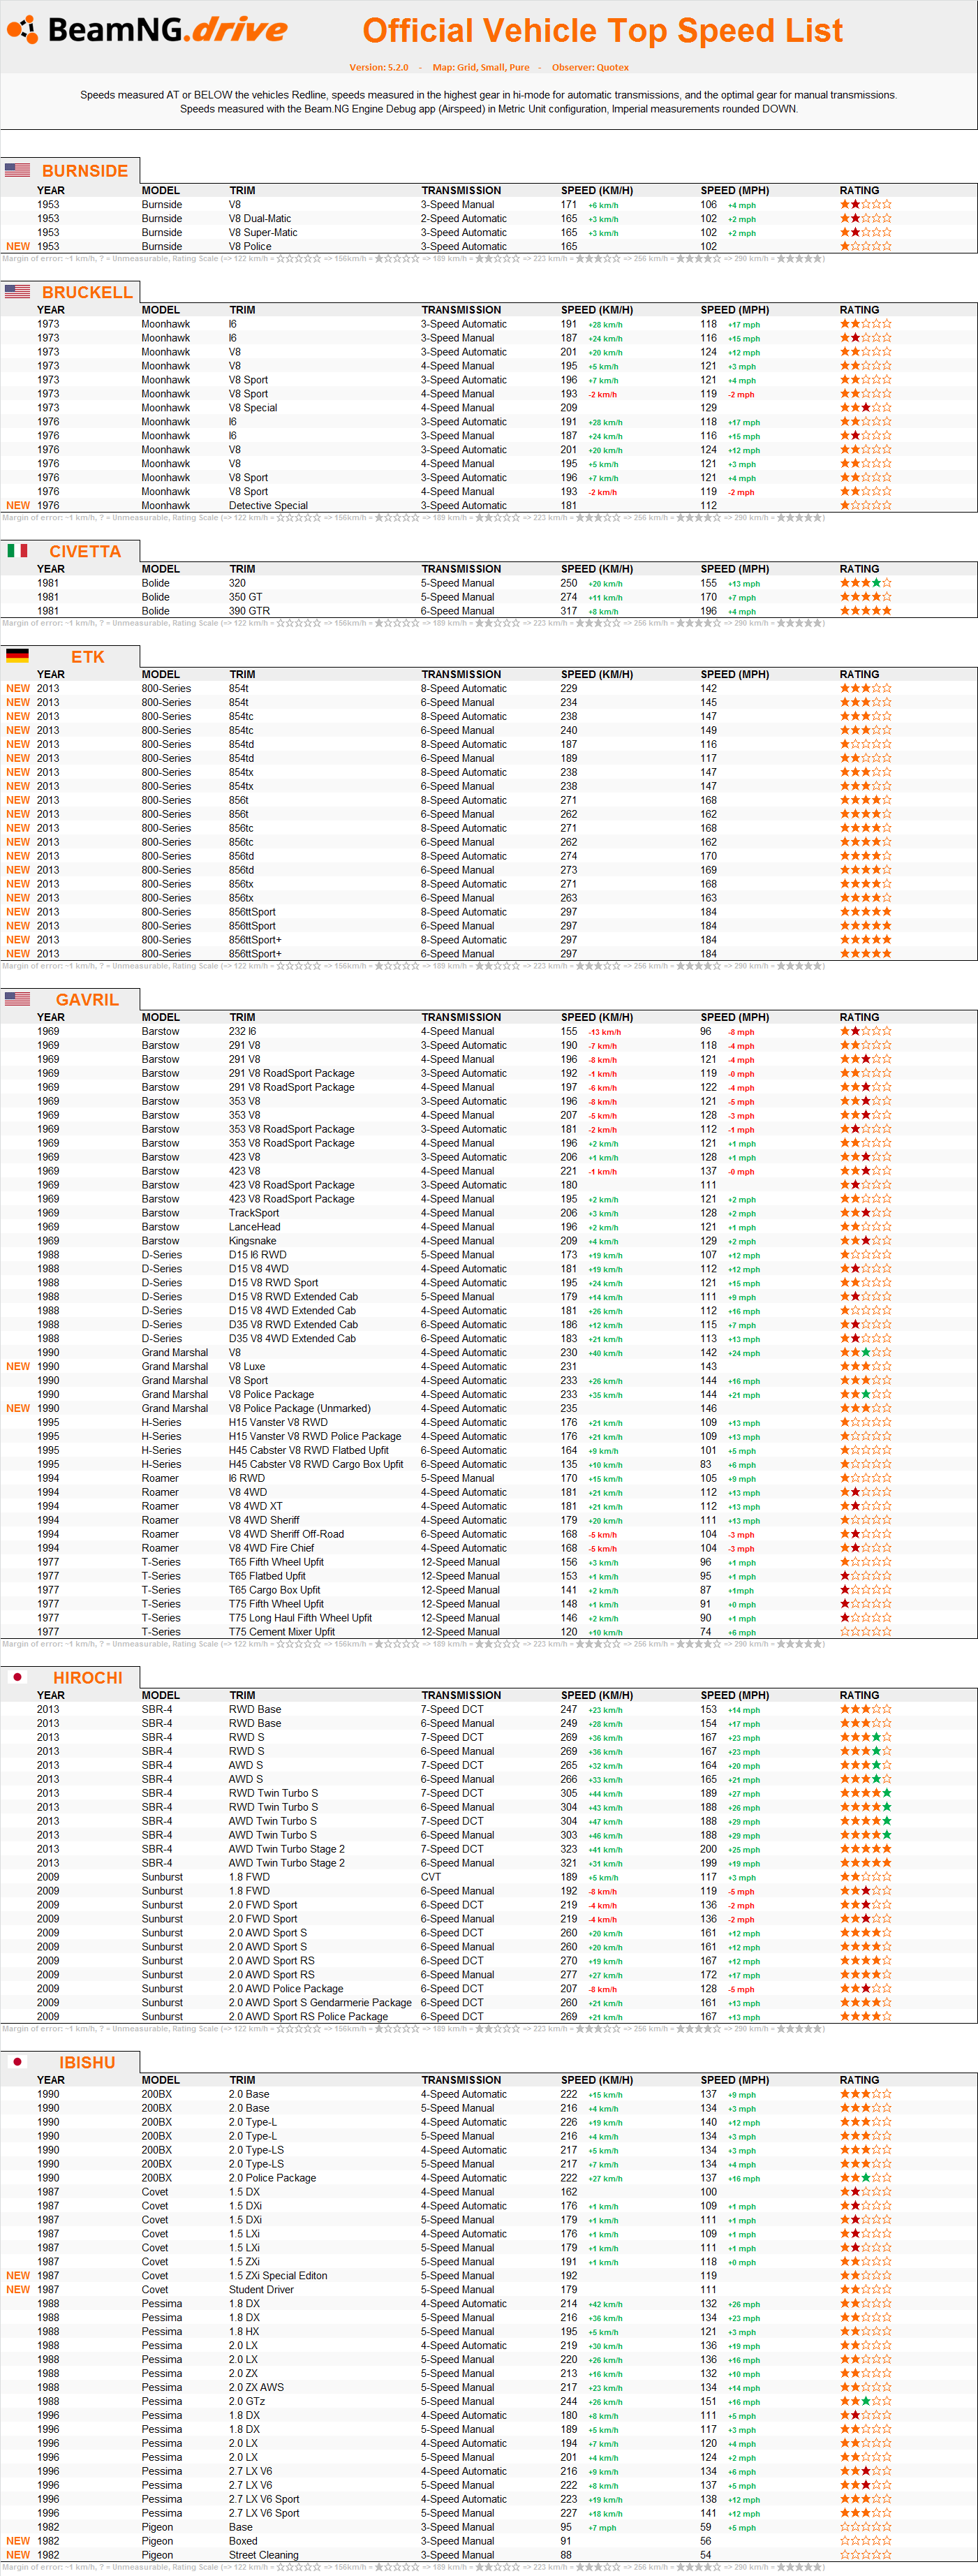The image size is (978, 2576).
Task: Click the T75 Long Haul Fifth Wheel Upfit cell
Action: [x=300, y=1617]
